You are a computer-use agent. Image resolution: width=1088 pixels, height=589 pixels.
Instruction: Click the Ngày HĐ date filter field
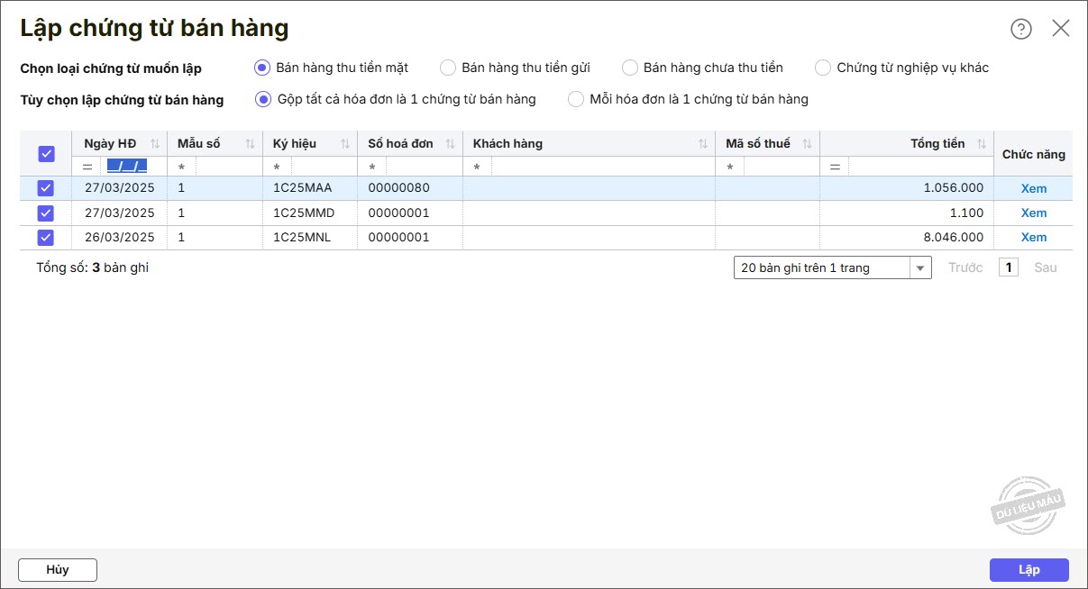point(127,167)
